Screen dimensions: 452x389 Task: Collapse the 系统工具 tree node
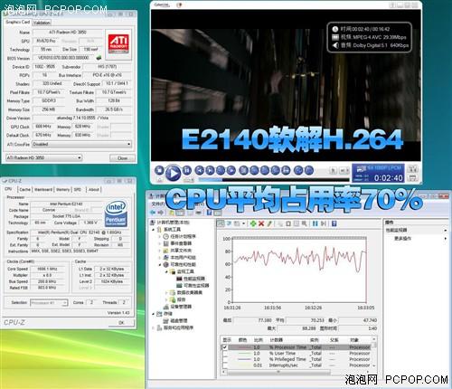click(x=154, y=230)
